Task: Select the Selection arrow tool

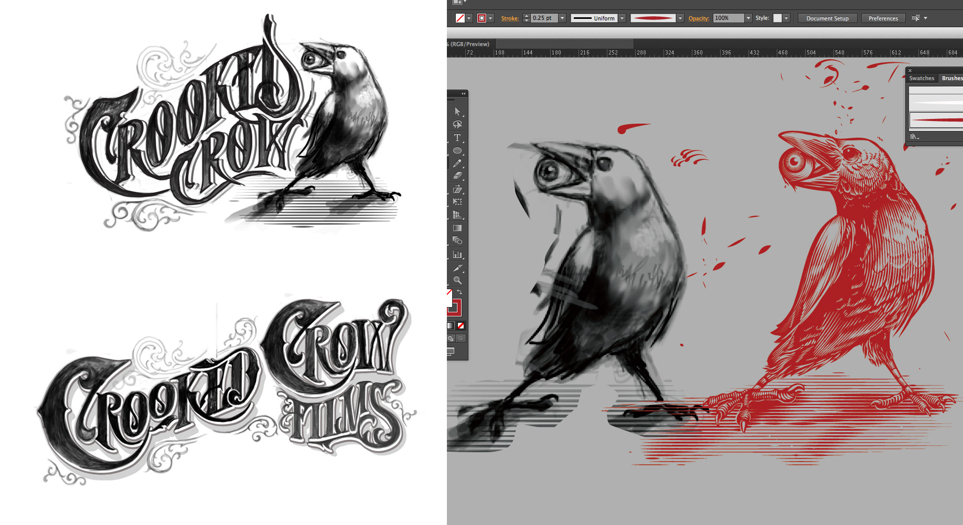Action: tap(457, 111)
